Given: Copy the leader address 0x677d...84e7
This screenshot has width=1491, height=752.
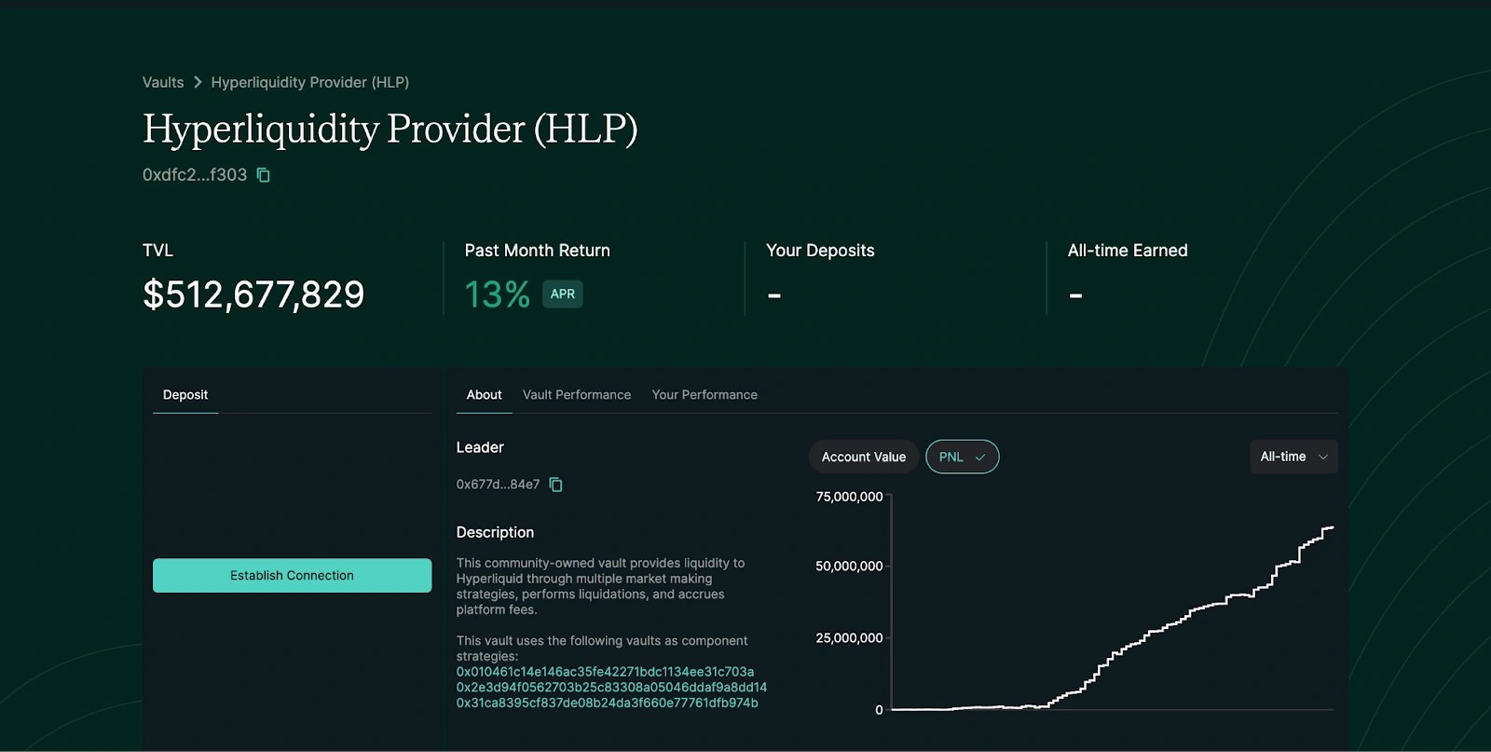Looking at the screenshot, I should pos(556,485).
